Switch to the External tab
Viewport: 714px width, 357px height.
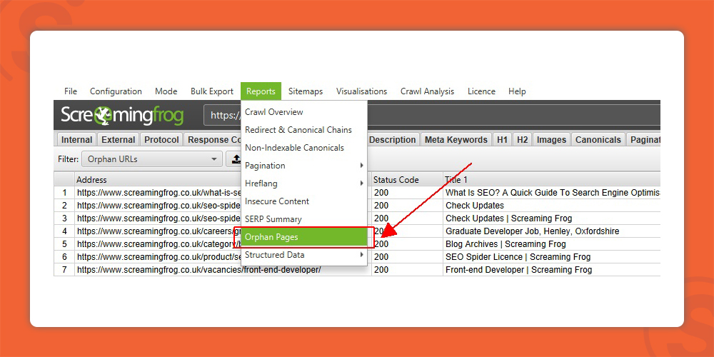(x=119, y=140)
